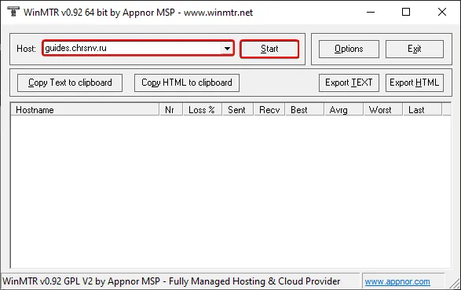Click the window resize grip corner
The width and height of the screenshot is (461, 290).
pyautogui.click(x=456, y=284)
